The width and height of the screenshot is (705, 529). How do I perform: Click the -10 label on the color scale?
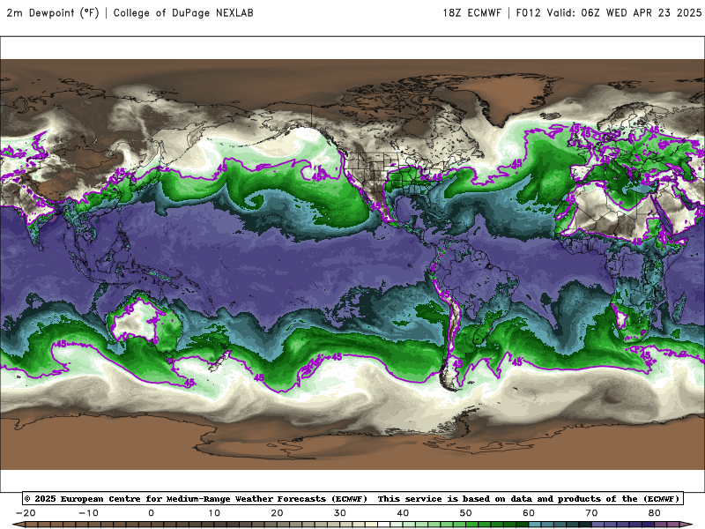[x=88, y=513]
